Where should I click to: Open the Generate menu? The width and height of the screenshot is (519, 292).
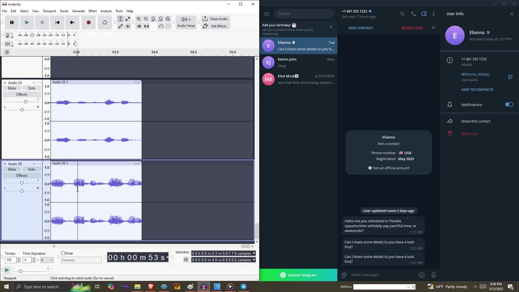(78, 11)
